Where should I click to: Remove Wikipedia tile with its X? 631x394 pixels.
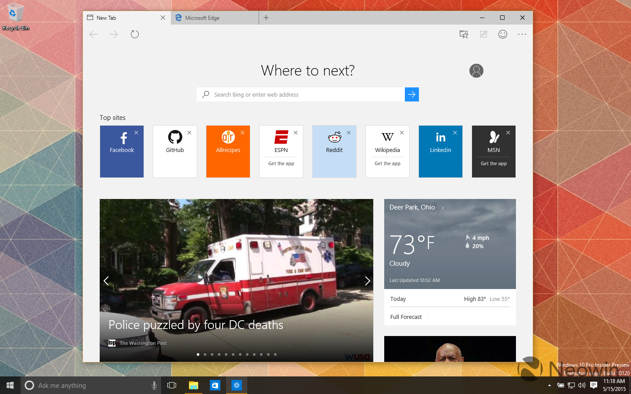pyautogui.click(x=402, y=133)
